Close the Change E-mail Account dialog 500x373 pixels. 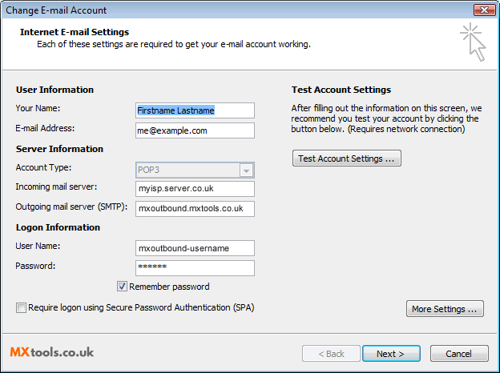[x=484, y=10]
